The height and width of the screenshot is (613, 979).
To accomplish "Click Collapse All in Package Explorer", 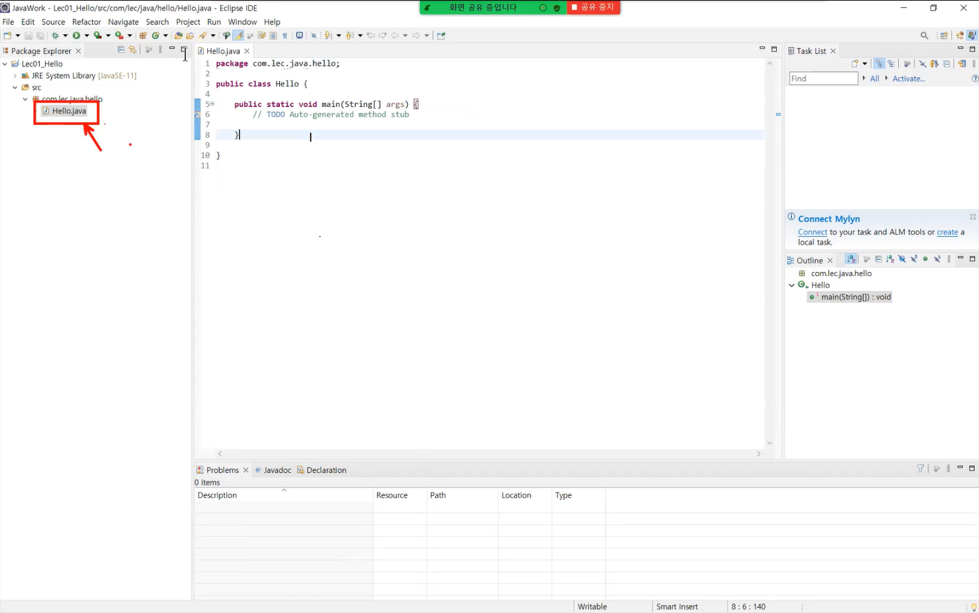I will pos(121,50).
